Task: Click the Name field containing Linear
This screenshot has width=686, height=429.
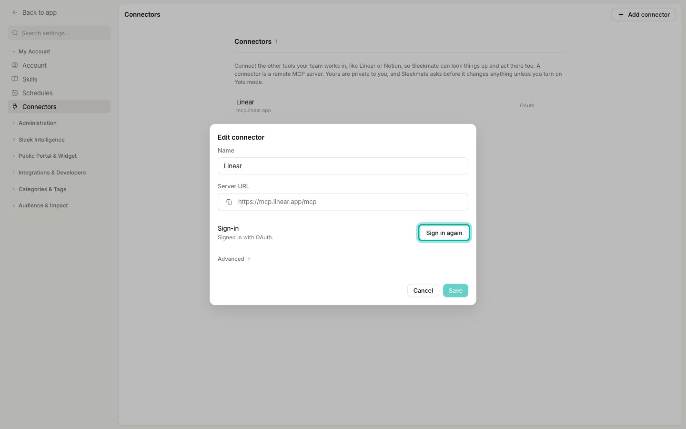Action: click(343, 166)
